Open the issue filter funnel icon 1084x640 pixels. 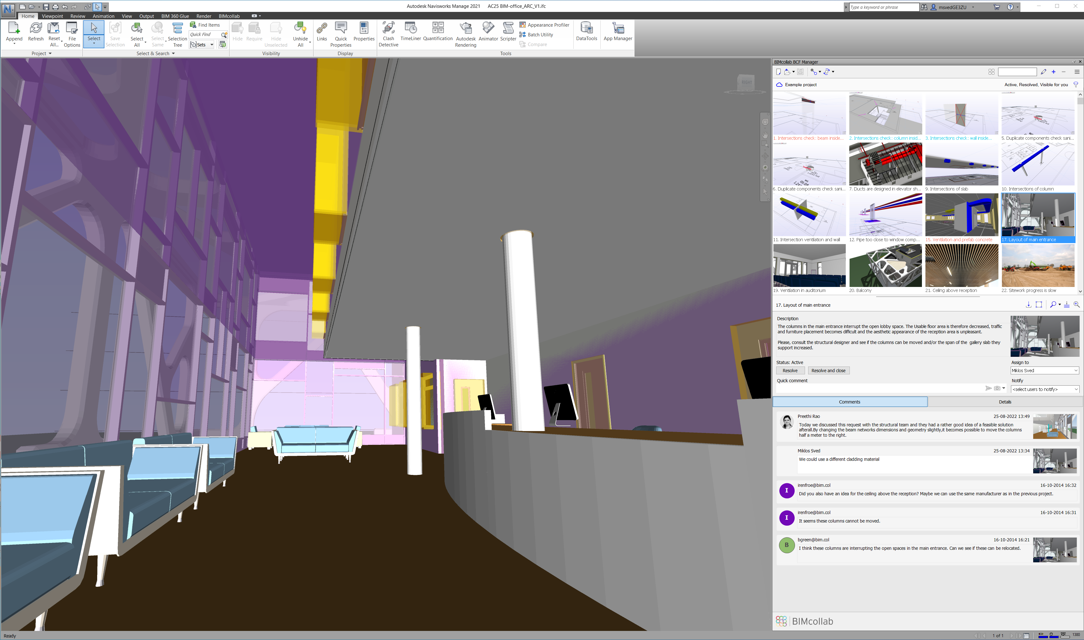[1076, 85]
